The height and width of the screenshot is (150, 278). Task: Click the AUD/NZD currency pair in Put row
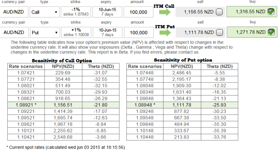point(14,32)
